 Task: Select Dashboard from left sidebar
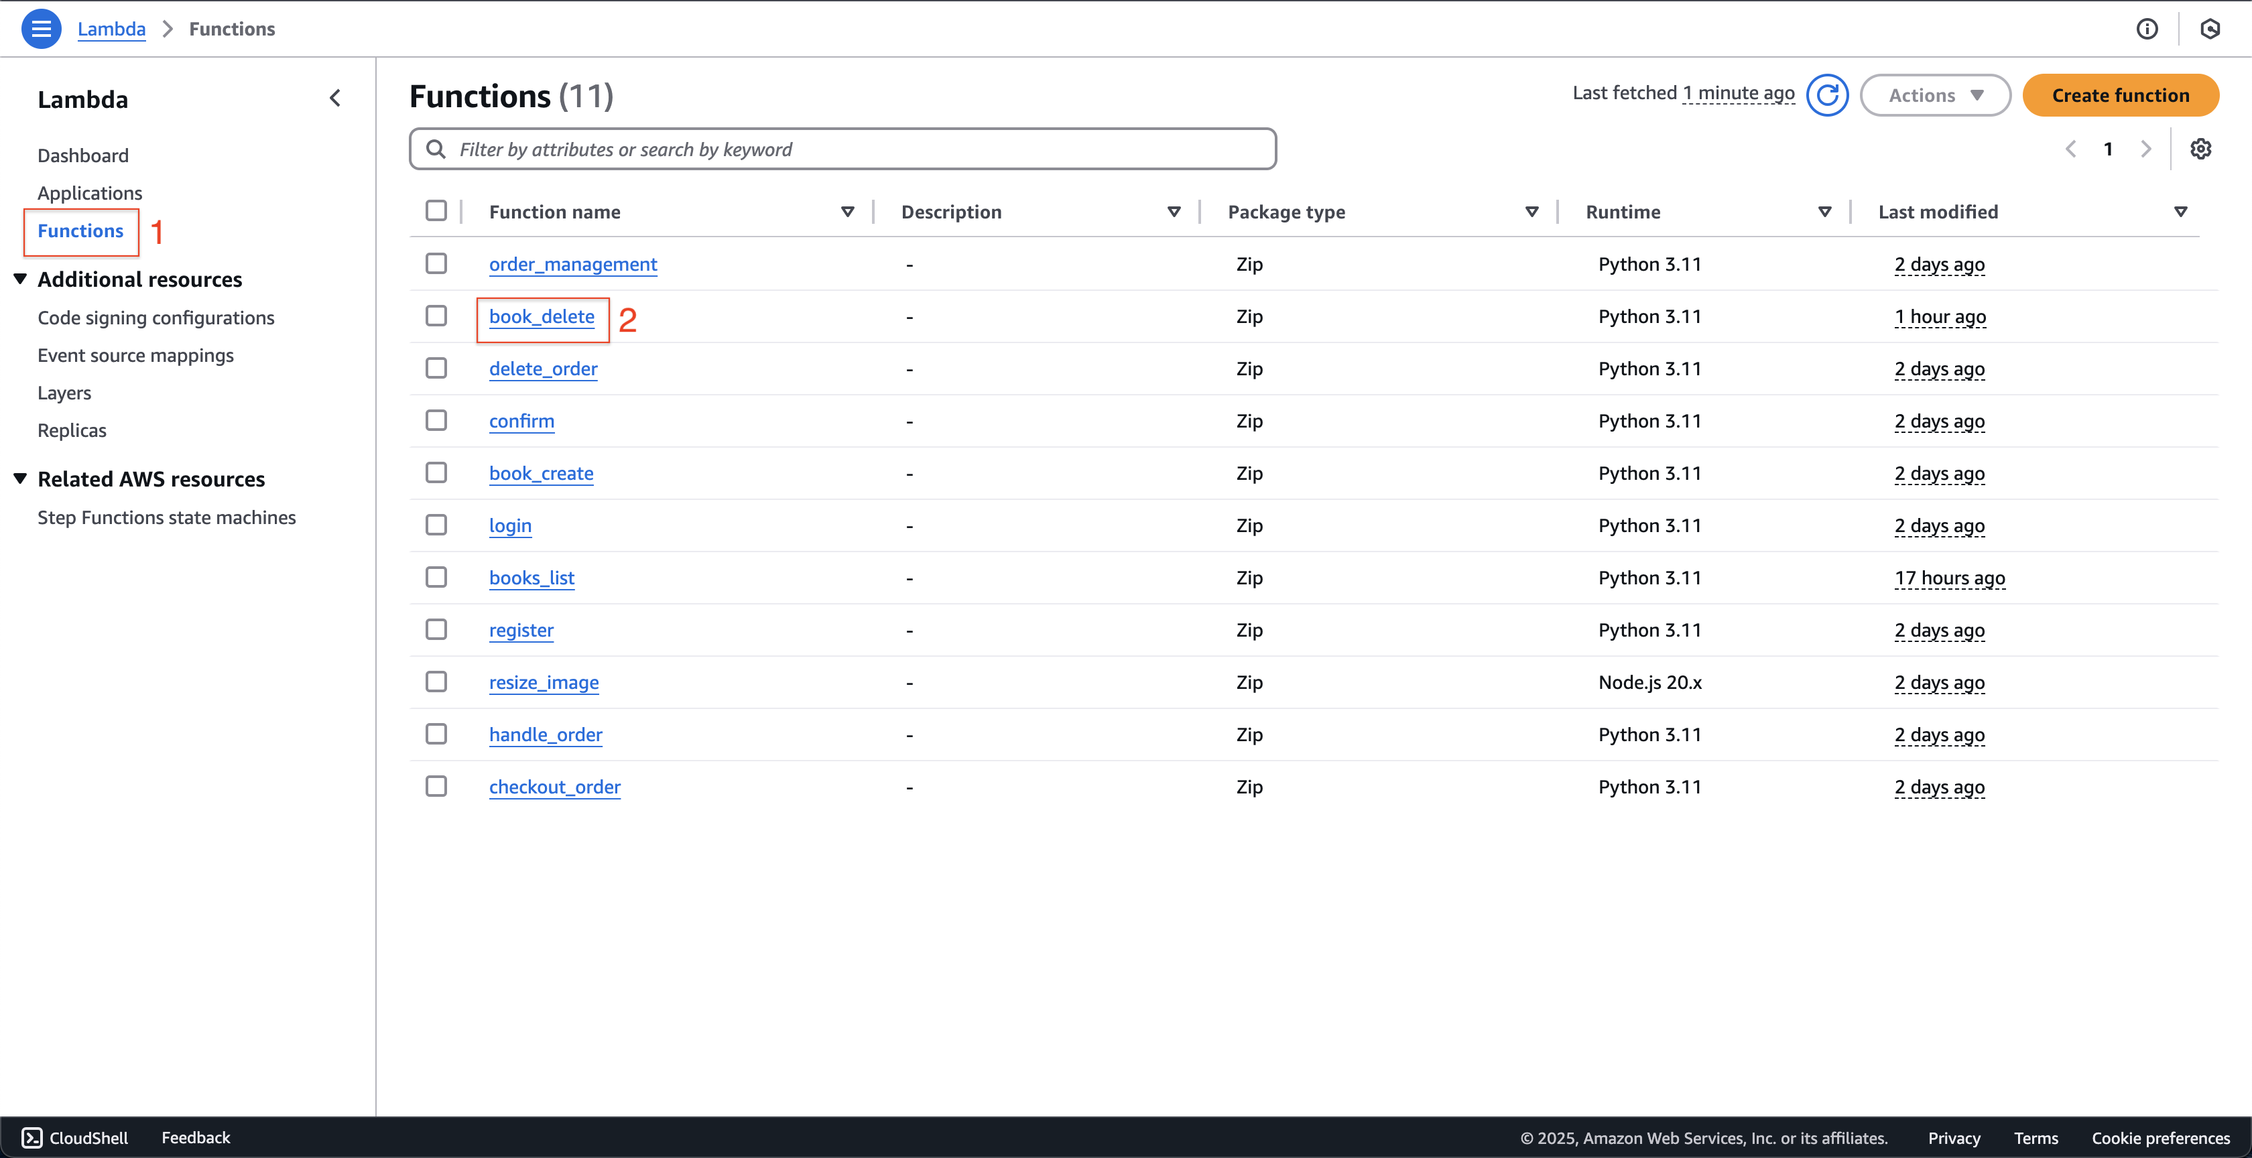(84, 153)
